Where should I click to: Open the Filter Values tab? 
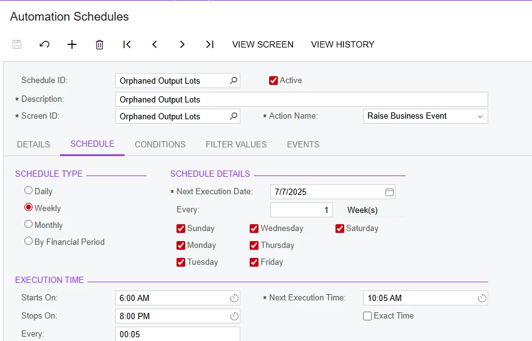pos(236,145)
